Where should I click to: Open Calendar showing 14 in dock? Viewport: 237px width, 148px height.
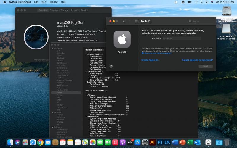pyautogui.click(x=63, y=142)
